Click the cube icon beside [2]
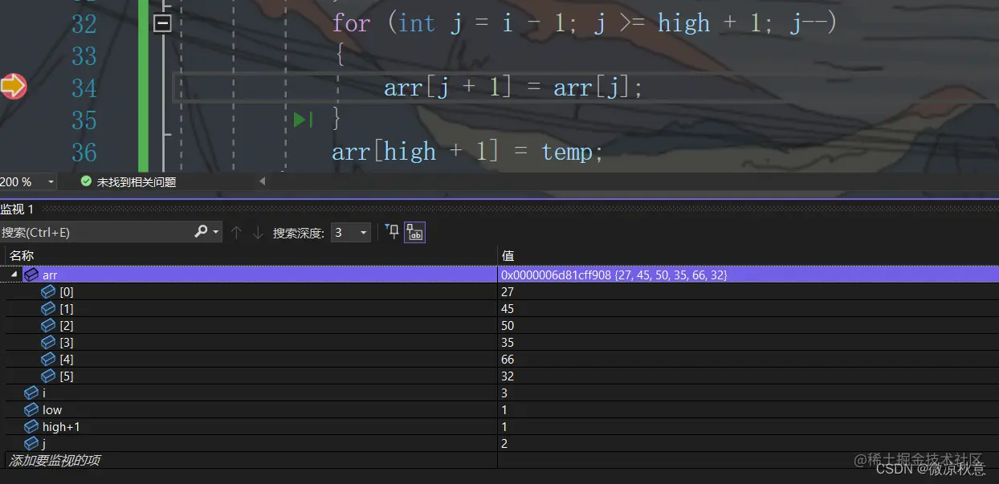This screenshot has height=484, width=999. pyautogui.click(x=48, y=326)
